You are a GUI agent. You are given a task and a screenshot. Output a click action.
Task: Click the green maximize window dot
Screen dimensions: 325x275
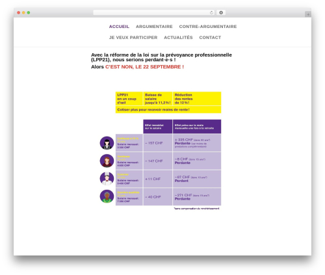(29, 12)
